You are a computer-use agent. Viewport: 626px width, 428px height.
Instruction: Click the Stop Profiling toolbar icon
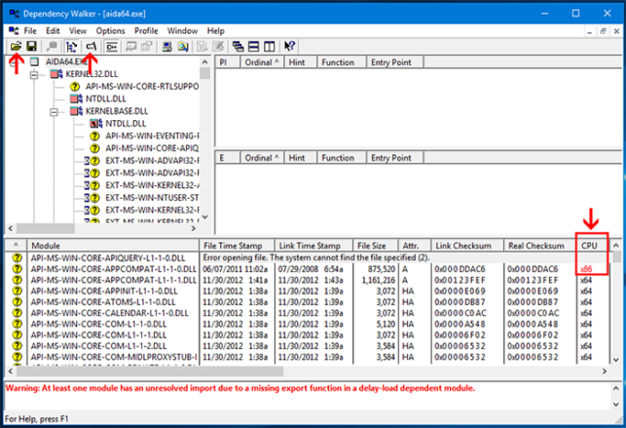click(218, 47)
